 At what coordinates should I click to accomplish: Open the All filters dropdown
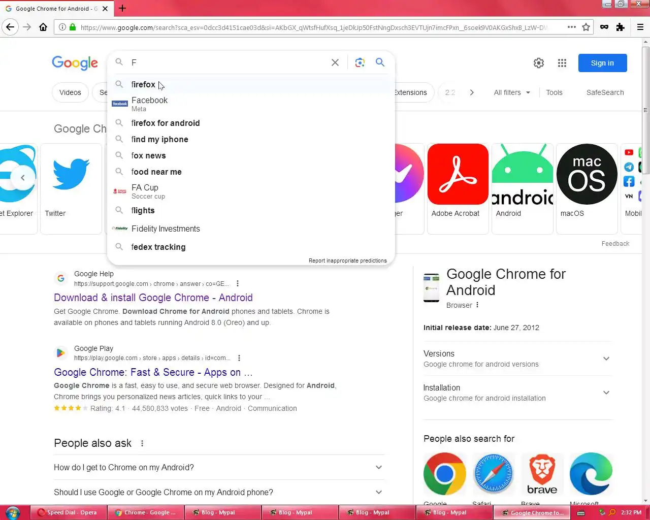[512, 92]
